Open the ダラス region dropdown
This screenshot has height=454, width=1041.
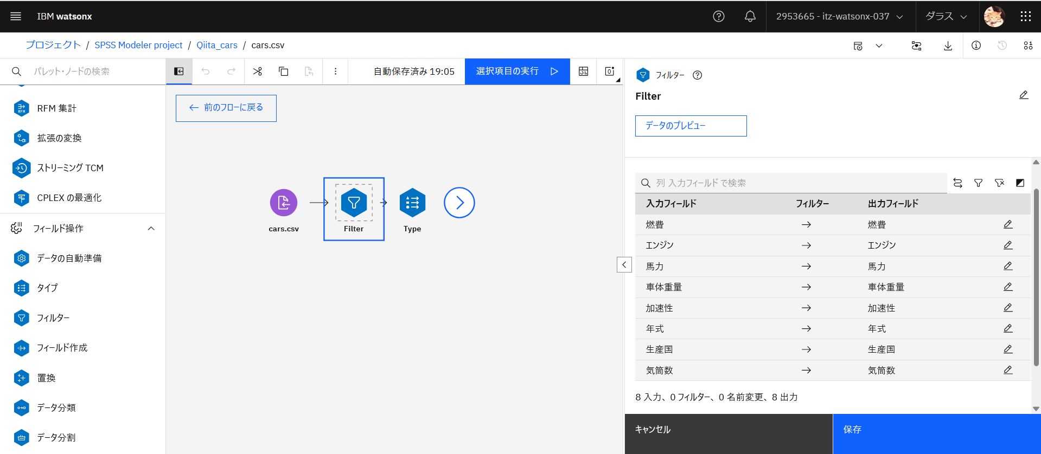point(947,16)
